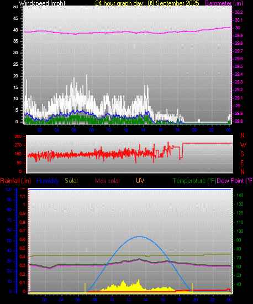Viewport: 253px width, 304px height.
Task: Click the 25 windspeed axis value
Action: (15, 64)
